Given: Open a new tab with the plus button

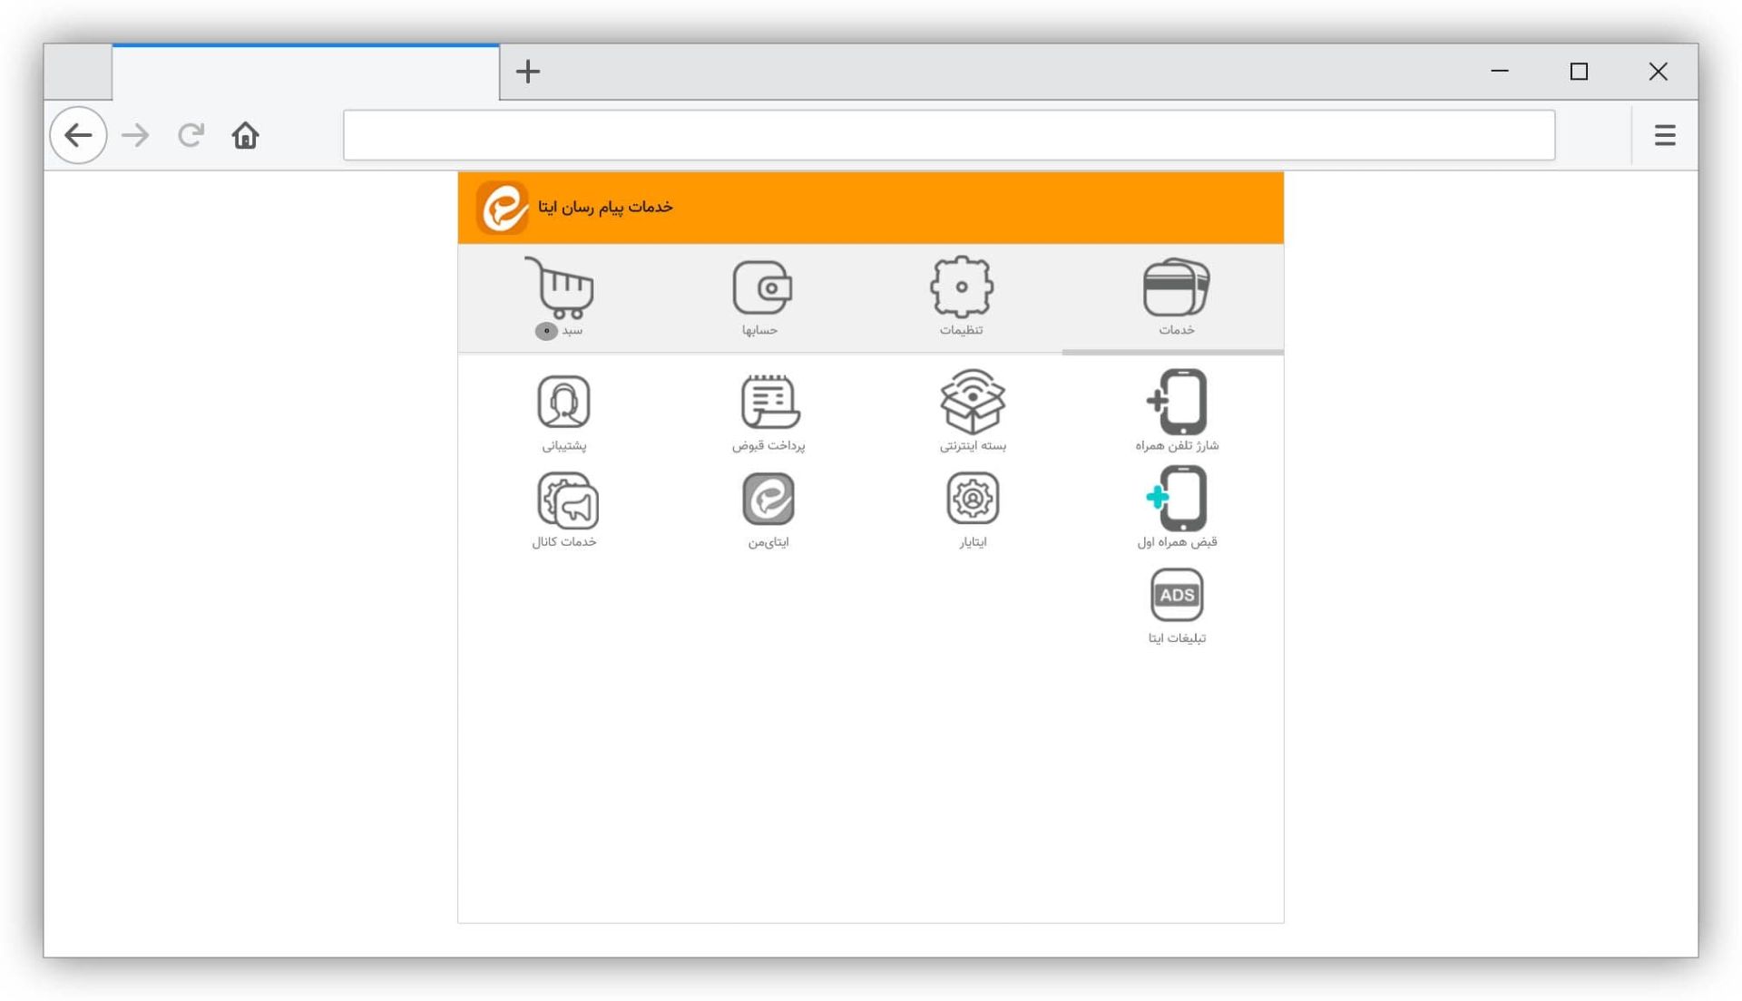Looking at the screenshot, I should tap(528, 72).
